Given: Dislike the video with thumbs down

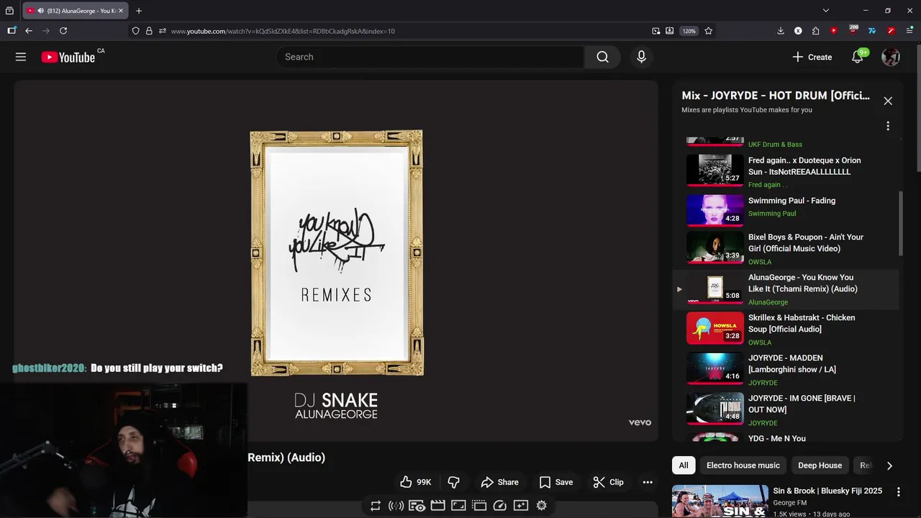Looking at the screenshot, I should point(453,482).
